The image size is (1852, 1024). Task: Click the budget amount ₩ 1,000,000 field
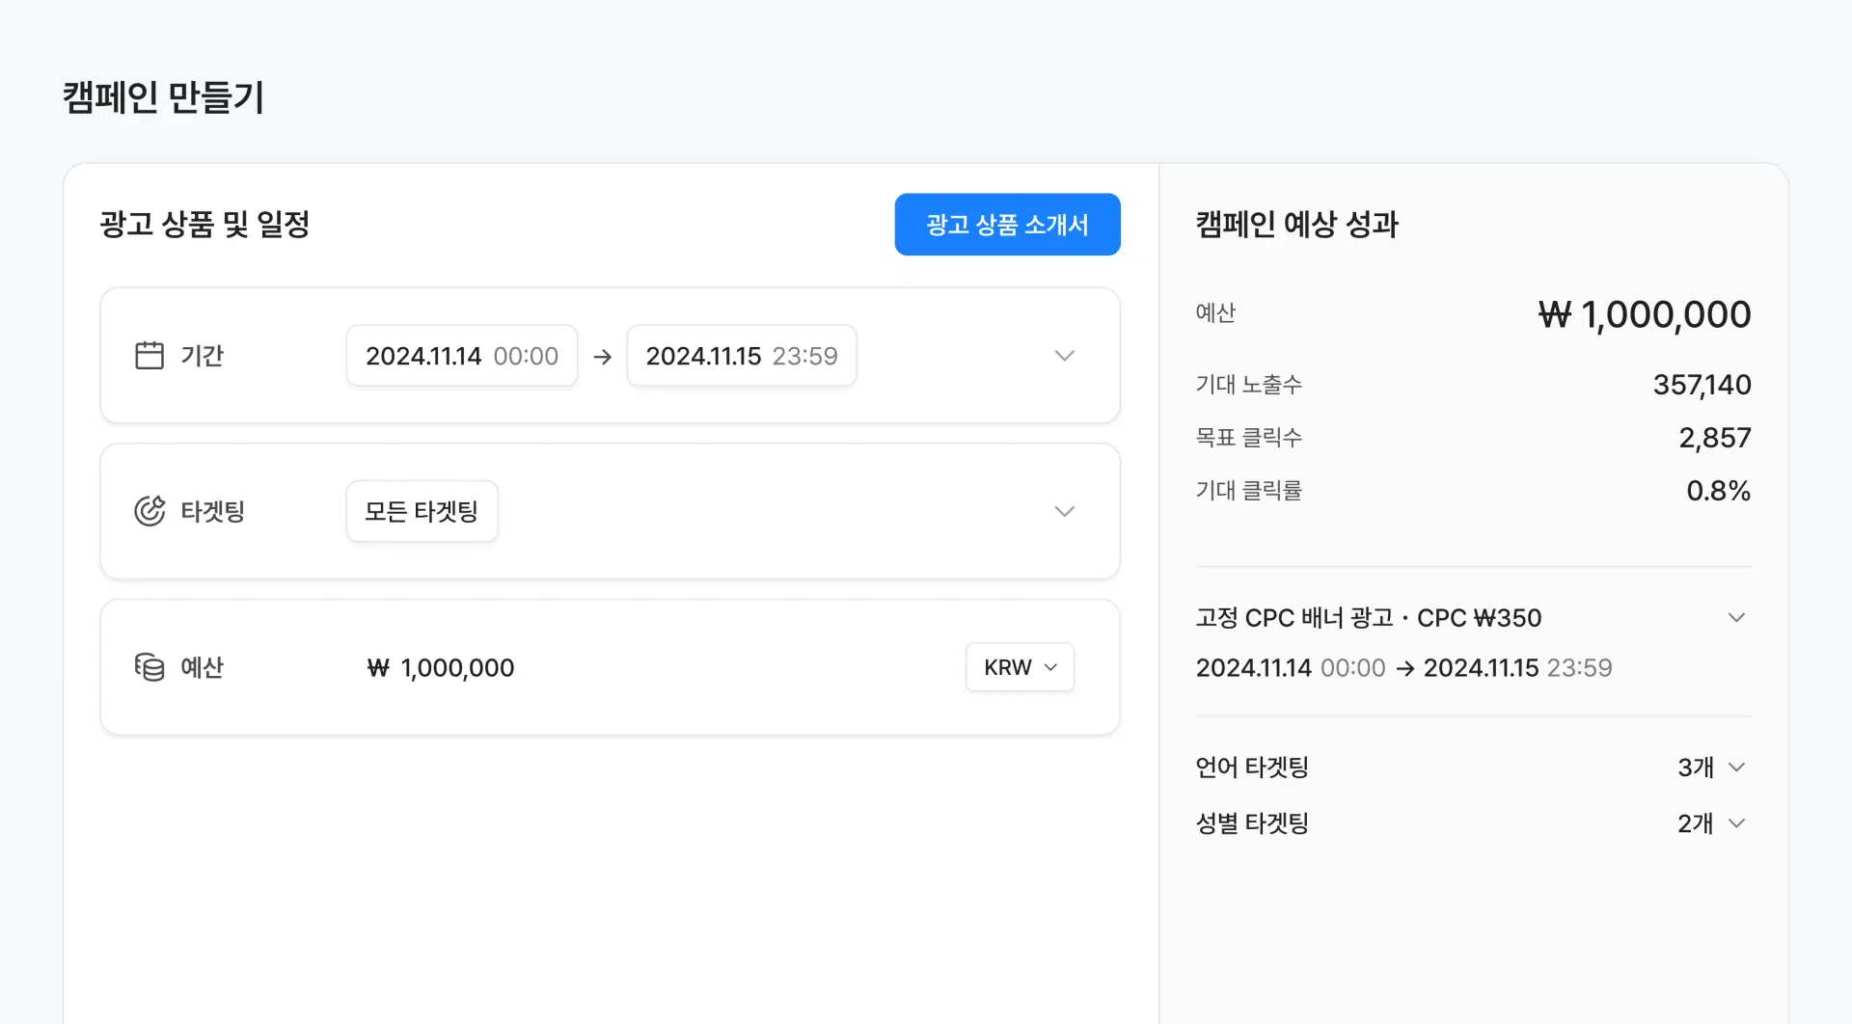[x=442, y=667]
